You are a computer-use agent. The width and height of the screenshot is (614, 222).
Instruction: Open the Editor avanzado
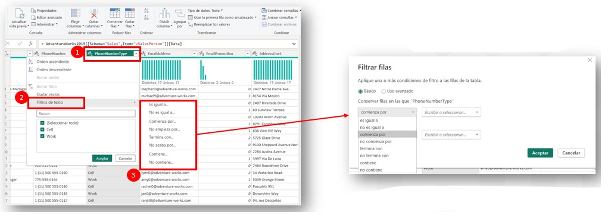(46, 17)
